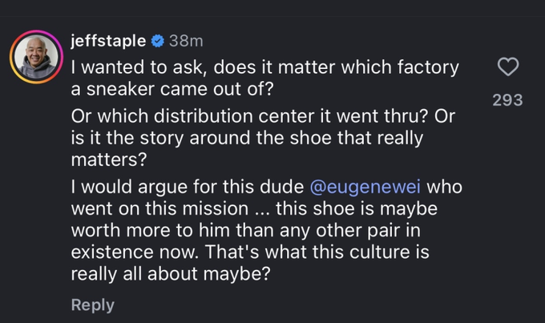545x323 pixels.
Task: Like the comment with the heart icon
Action: (x=509, y=67)
